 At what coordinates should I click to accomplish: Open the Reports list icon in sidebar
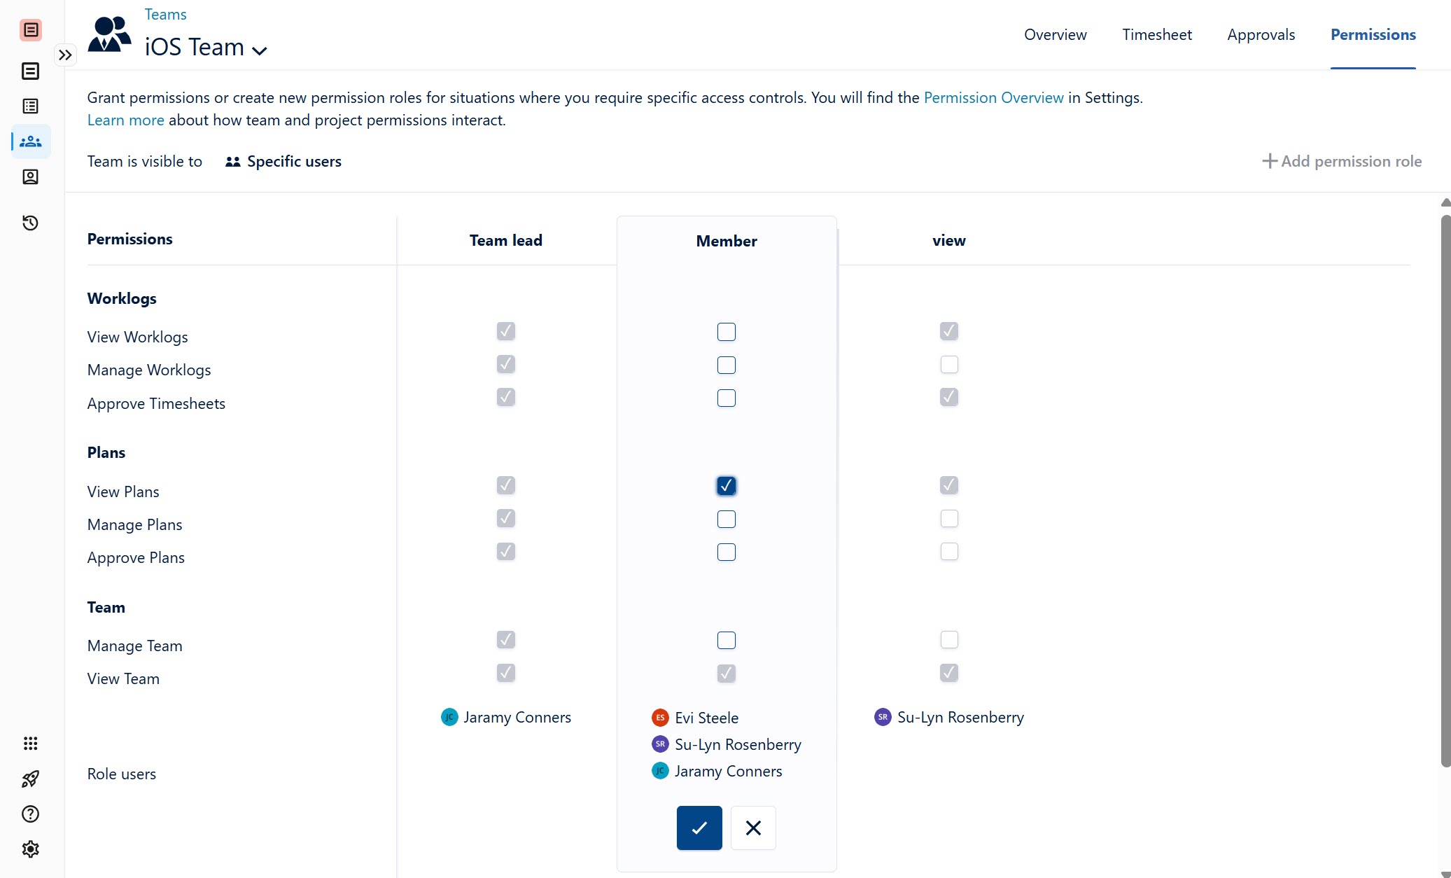pos(31,106)
